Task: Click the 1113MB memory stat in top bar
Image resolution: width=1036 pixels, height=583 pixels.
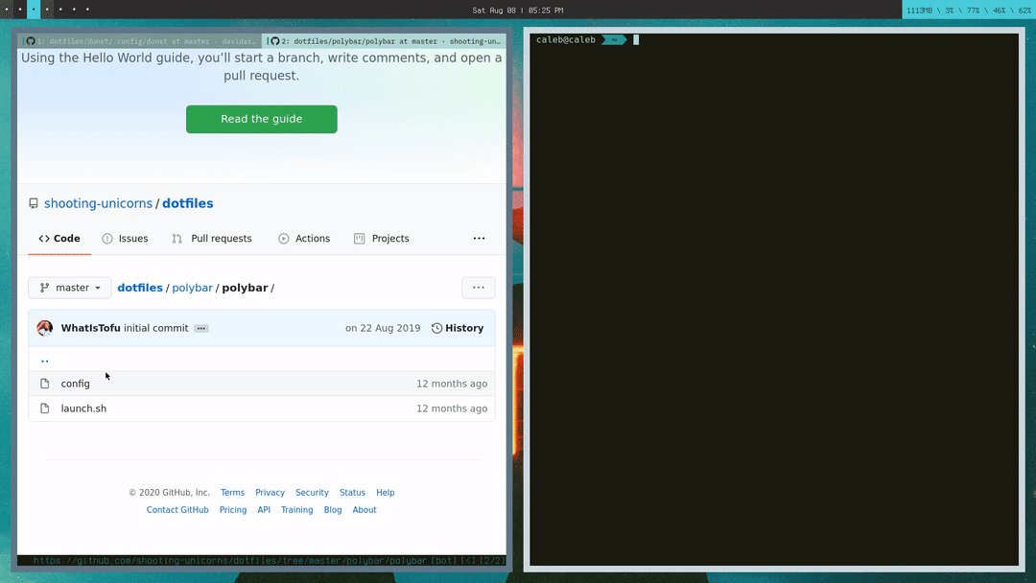Action: 918,10
